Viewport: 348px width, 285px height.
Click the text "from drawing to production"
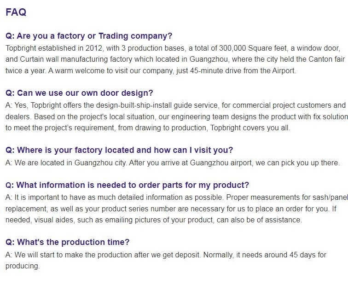(x=161, y=128)
